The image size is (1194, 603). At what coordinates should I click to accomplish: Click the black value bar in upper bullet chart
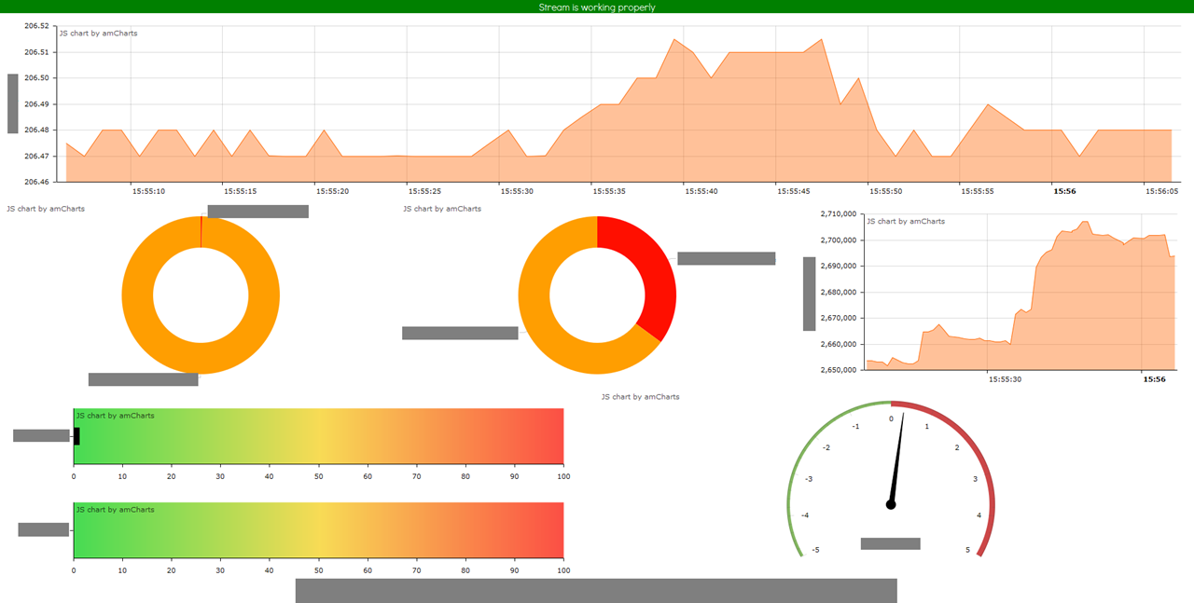click(x=76, y=435)
